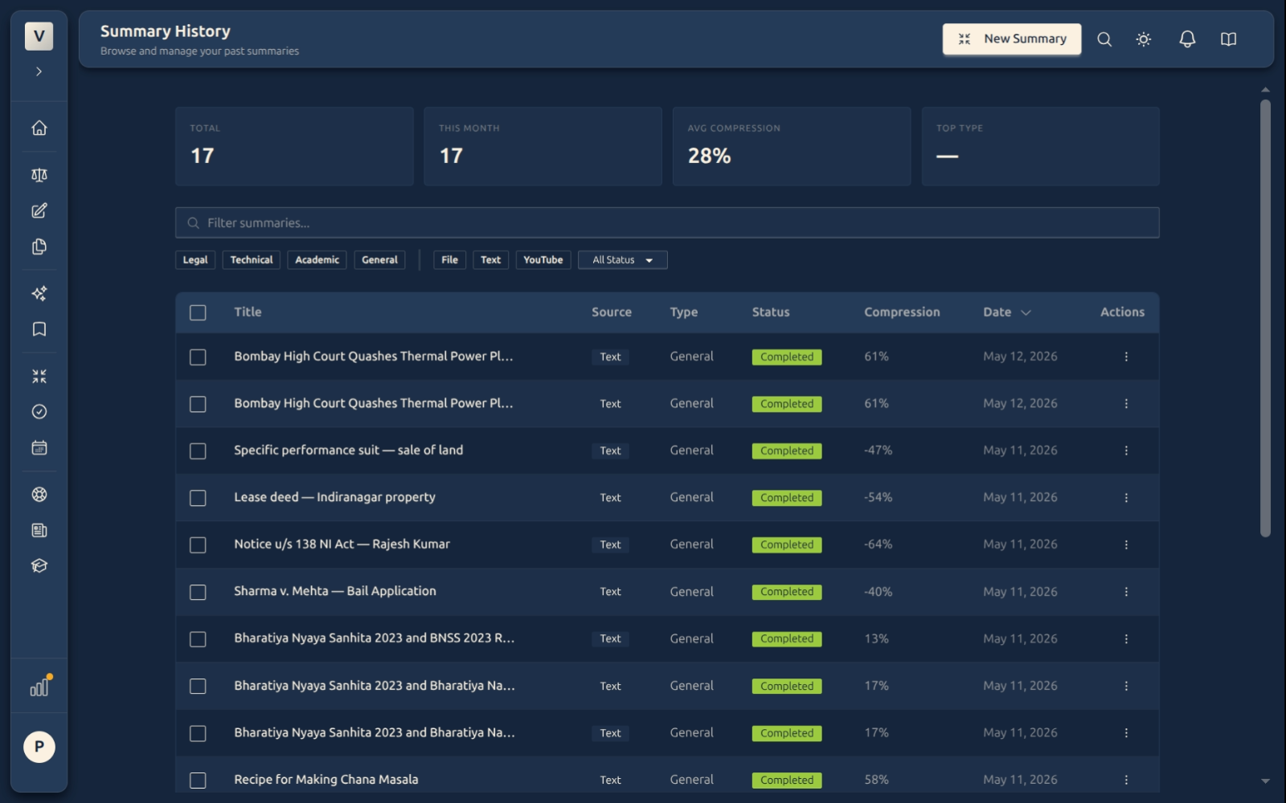Filter by File source
This screenshot has height=803, width=1286.
tap(450, 260)
